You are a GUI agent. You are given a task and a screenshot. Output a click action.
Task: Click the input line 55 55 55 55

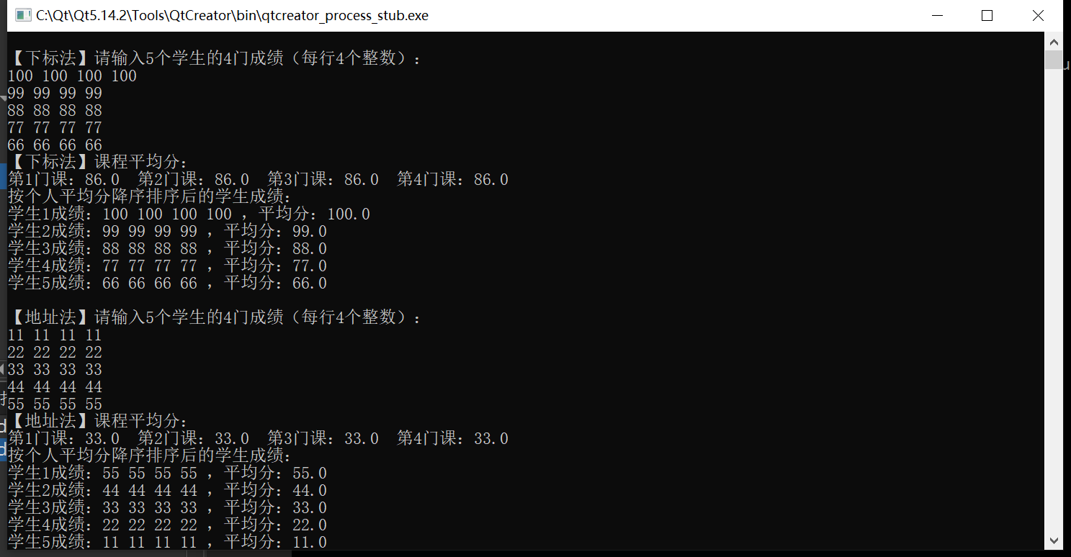55,404
